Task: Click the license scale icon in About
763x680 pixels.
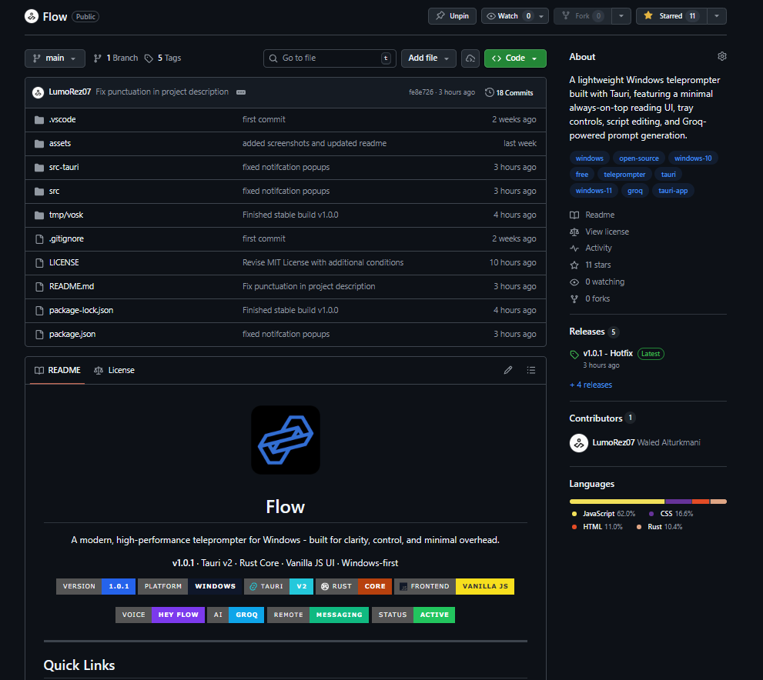Action: (x=574, y=232)
